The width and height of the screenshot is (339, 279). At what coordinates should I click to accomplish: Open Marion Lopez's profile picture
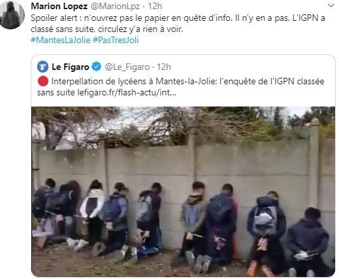[12, 14]
